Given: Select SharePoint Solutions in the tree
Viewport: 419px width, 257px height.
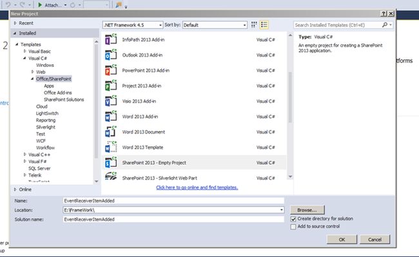Looking at the screenshot, I should click(x=64, y=100).
